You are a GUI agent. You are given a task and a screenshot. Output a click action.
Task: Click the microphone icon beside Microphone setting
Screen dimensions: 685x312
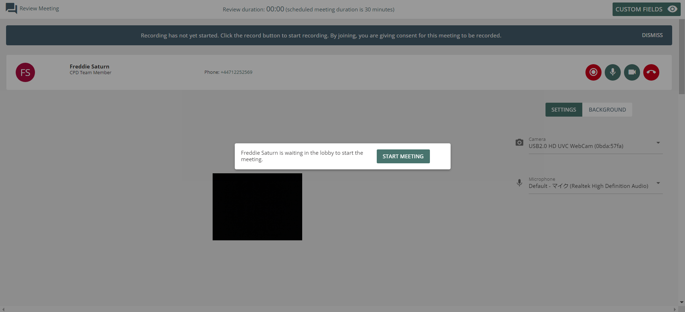pyautogui.click(x=519, y=183)
